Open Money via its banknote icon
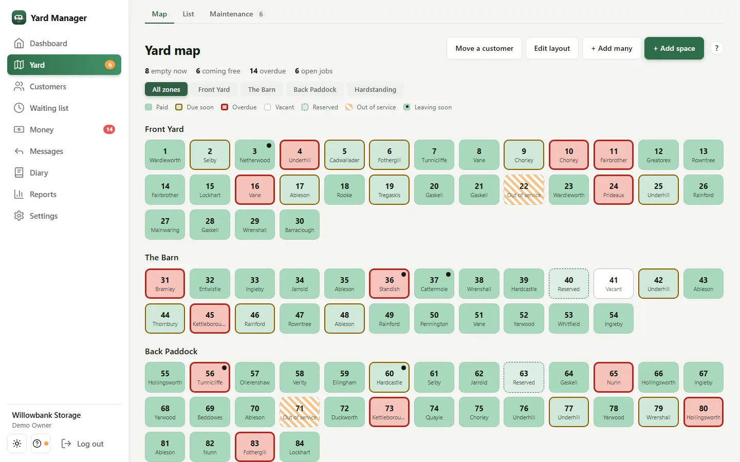The image size is (740, 462). 19,129
